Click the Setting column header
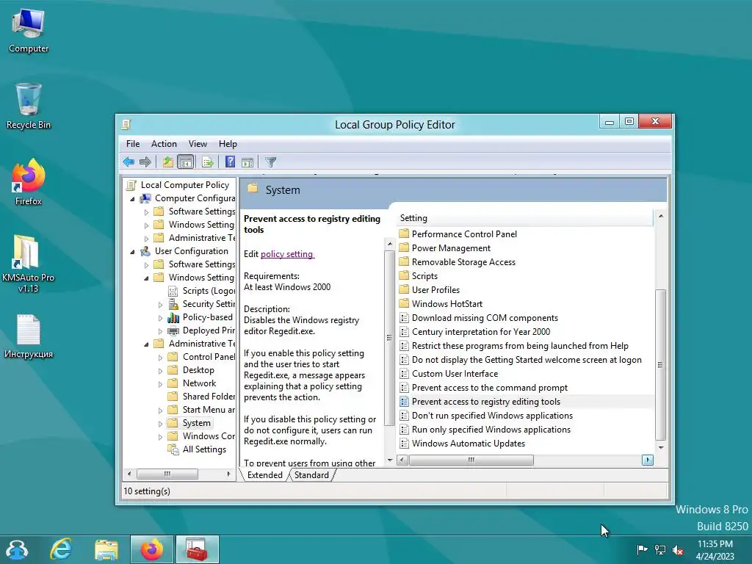The height and width of the screenshot is (564, 752). tap(525, 218)
